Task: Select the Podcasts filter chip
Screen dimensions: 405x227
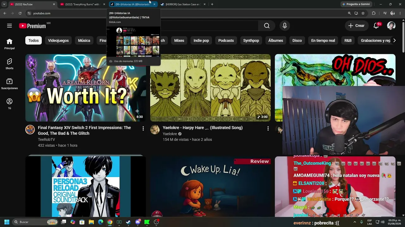Action: [226, 40]
